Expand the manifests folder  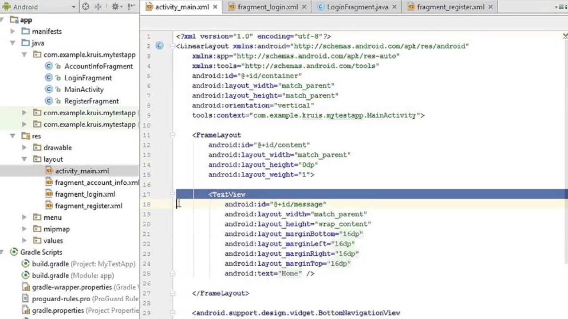(13, 31)
